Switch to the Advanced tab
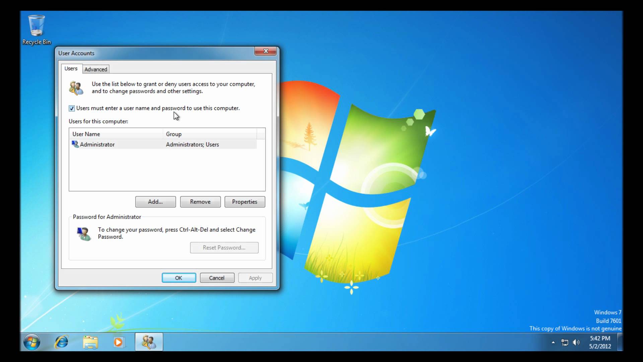This screenshot has width=643, height=362. (x=96, y=69)
